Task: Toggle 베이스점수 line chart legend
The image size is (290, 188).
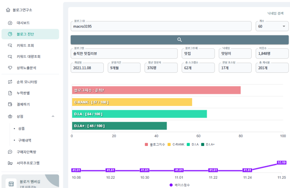Action: coord(180,185)
